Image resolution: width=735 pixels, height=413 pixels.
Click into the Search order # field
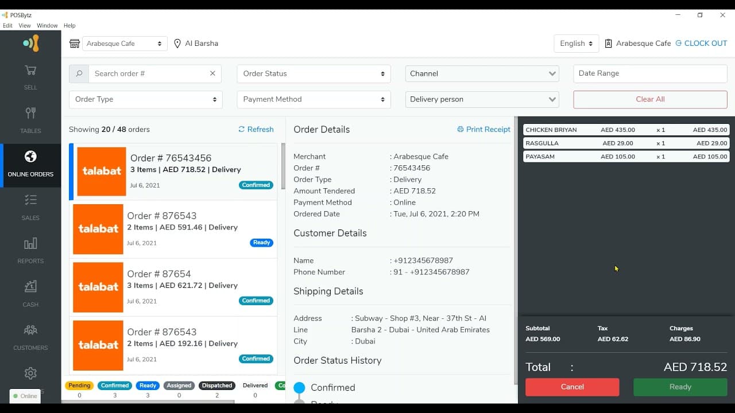[x=149, y=73]
